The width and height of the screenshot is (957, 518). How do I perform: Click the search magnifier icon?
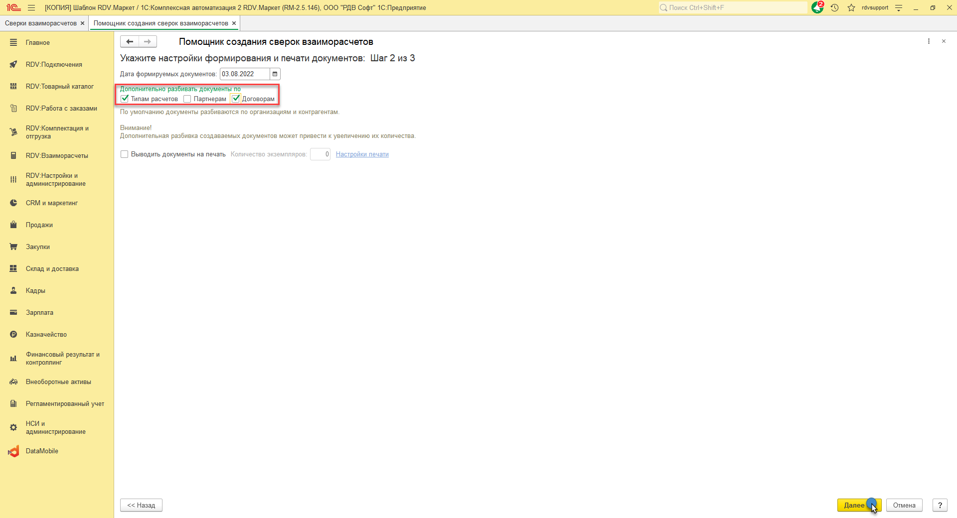[x=663, y=7]
